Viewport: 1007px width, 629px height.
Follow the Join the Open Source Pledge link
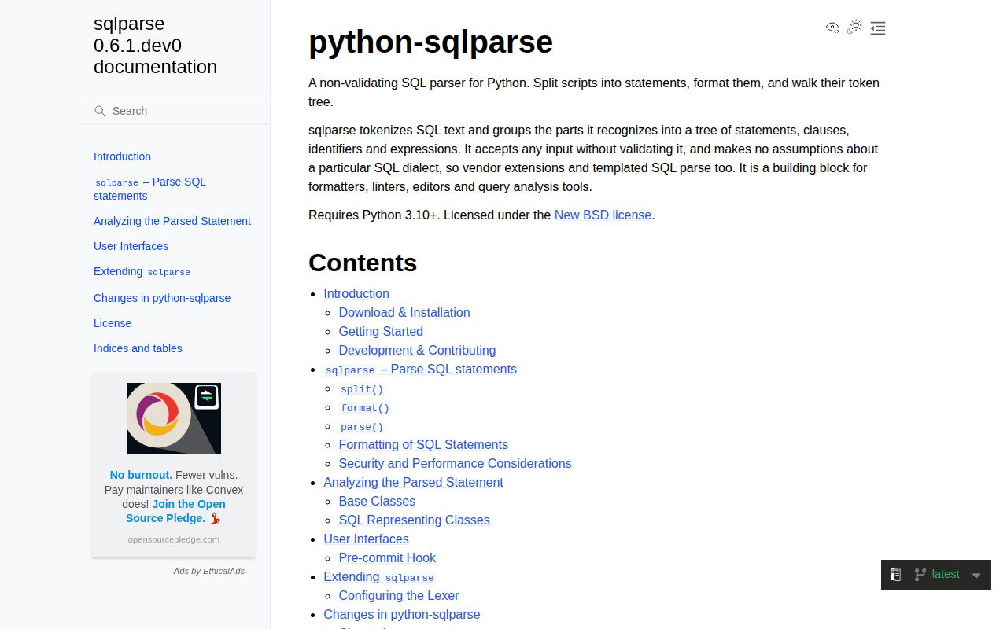pos(175,511)
